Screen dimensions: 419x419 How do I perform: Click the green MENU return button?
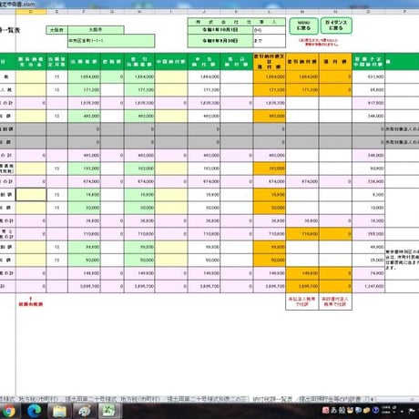tap(303, 26)
